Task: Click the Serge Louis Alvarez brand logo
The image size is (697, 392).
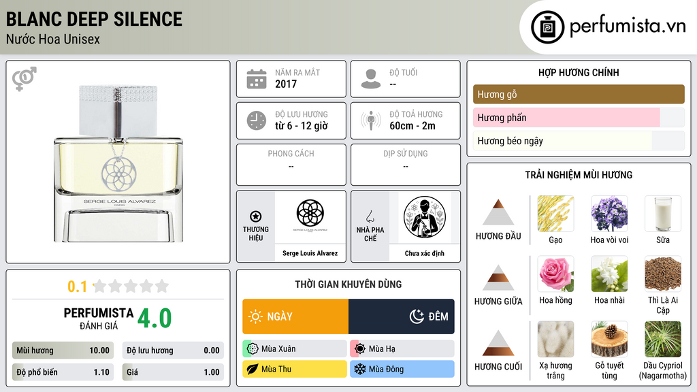Action: tap(310, 215)
